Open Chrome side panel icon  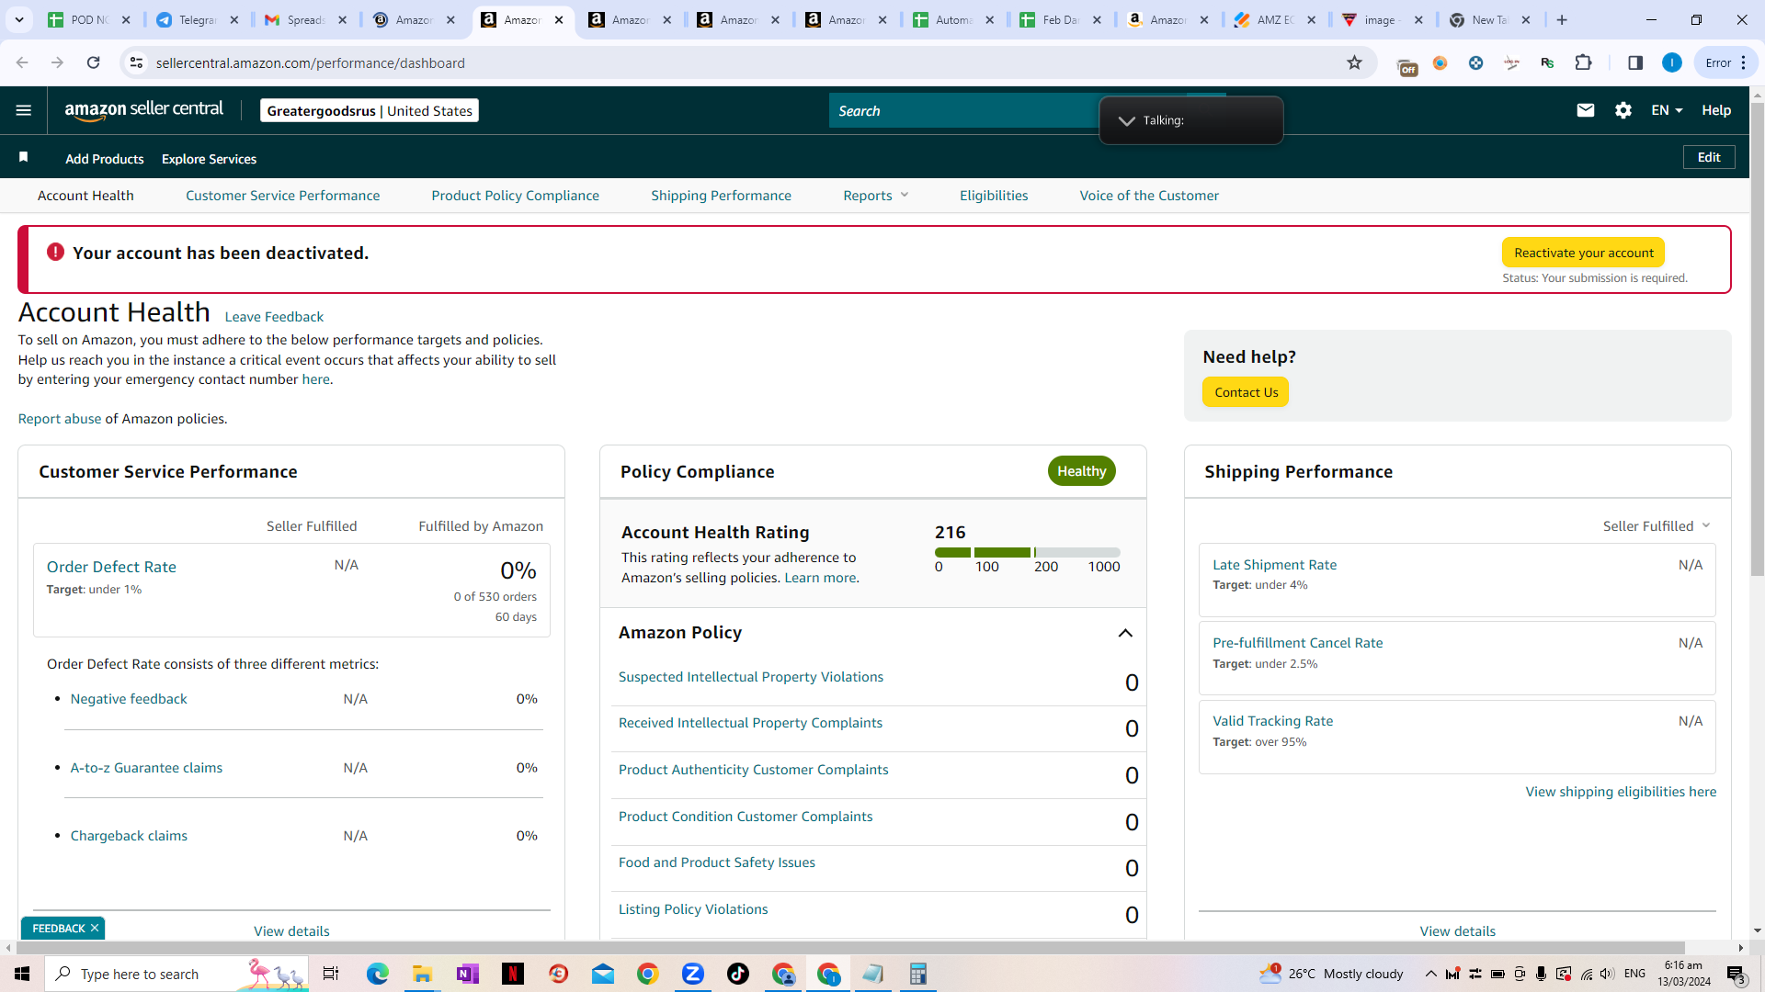[1635, 62]
